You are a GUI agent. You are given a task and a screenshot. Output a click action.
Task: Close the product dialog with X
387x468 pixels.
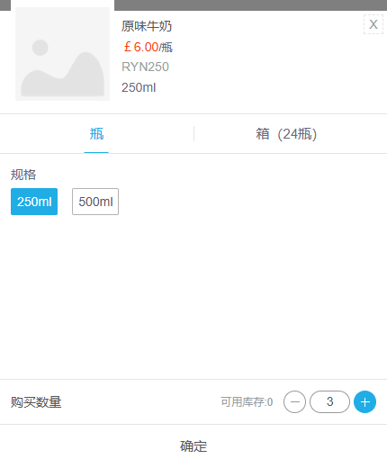(x=373, y=24)
